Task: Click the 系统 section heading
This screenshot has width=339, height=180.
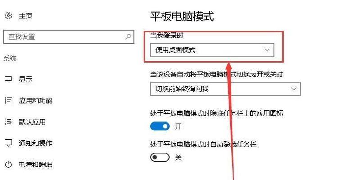Action: 10,58
